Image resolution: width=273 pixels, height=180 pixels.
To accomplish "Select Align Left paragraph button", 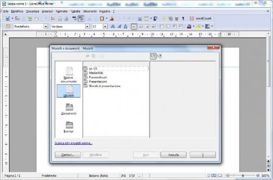I will 134,26.
